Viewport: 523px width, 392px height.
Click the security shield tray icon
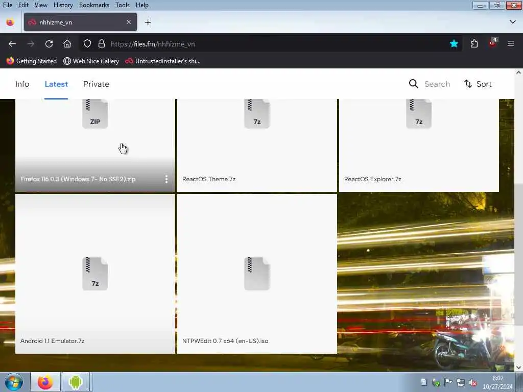click(436, 383)
